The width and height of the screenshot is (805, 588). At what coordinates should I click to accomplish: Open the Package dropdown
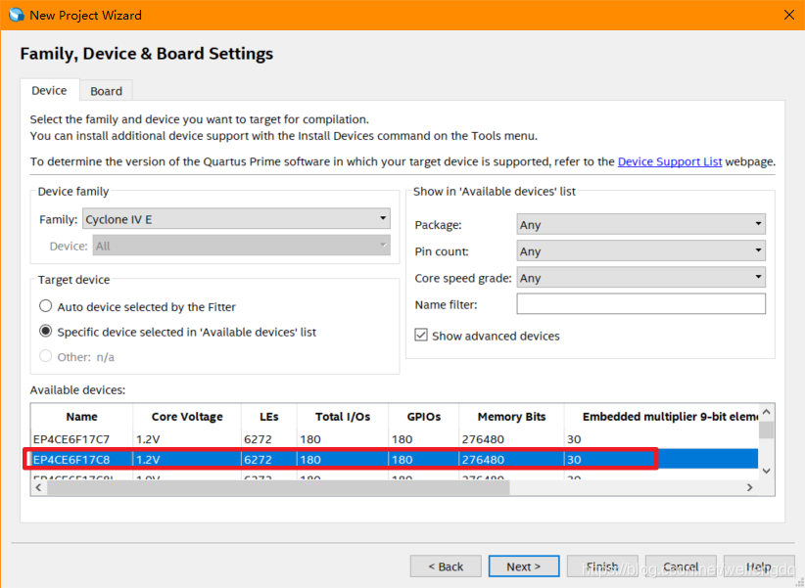click(640, 224)
